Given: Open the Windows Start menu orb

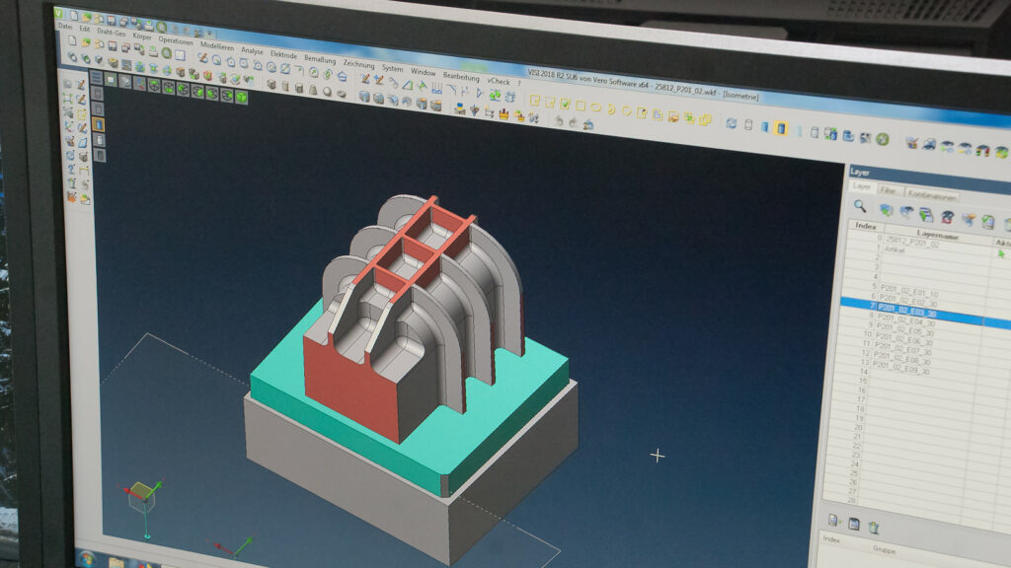Looking at the screenshot, I should [87, 558].
